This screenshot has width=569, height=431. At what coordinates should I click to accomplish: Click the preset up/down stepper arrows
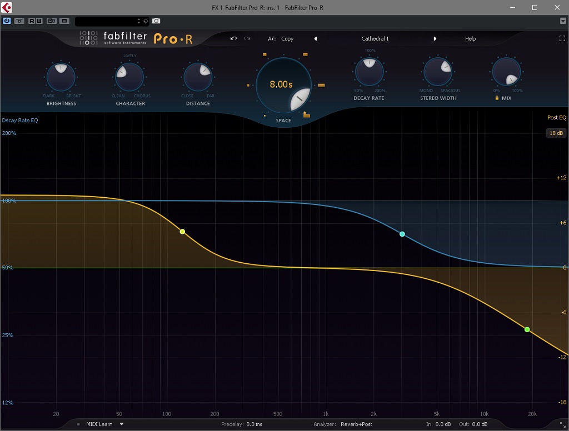tap(139, 21)
